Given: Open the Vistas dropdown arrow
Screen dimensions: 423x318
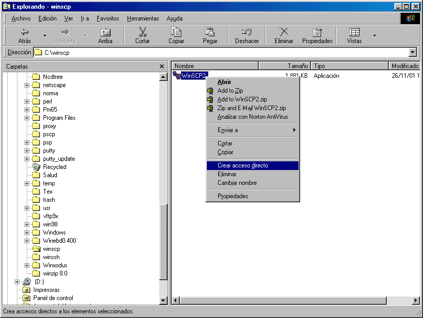Looking at the screenshot, I should [374, 35].
